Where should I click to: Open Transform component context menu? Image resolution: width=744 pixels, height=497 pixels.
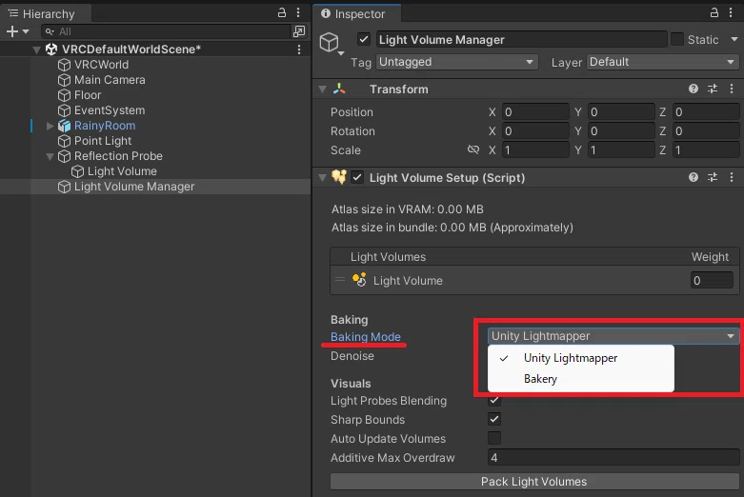(x=732, y=89)
